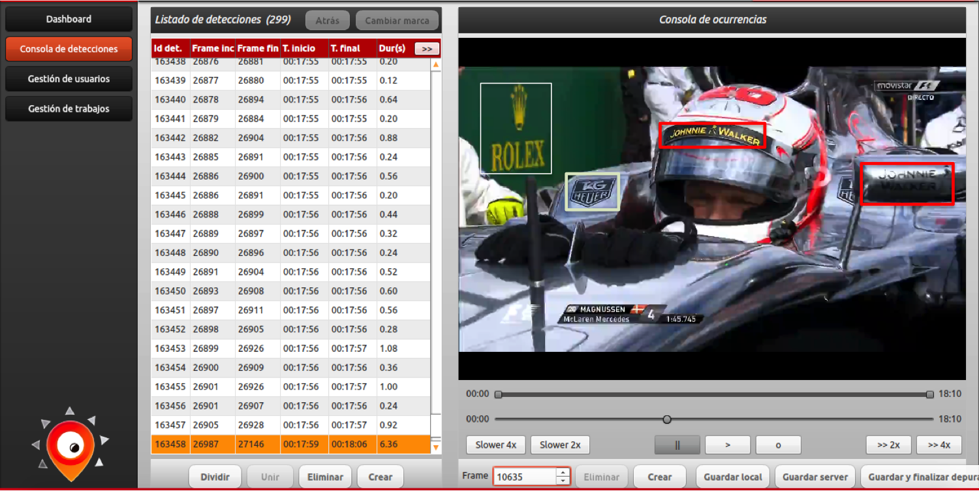Image resolution: width=979 pixels, height=491 pixels.
Task: Select the Rolex detection box in the video
Action: [516, 129]
